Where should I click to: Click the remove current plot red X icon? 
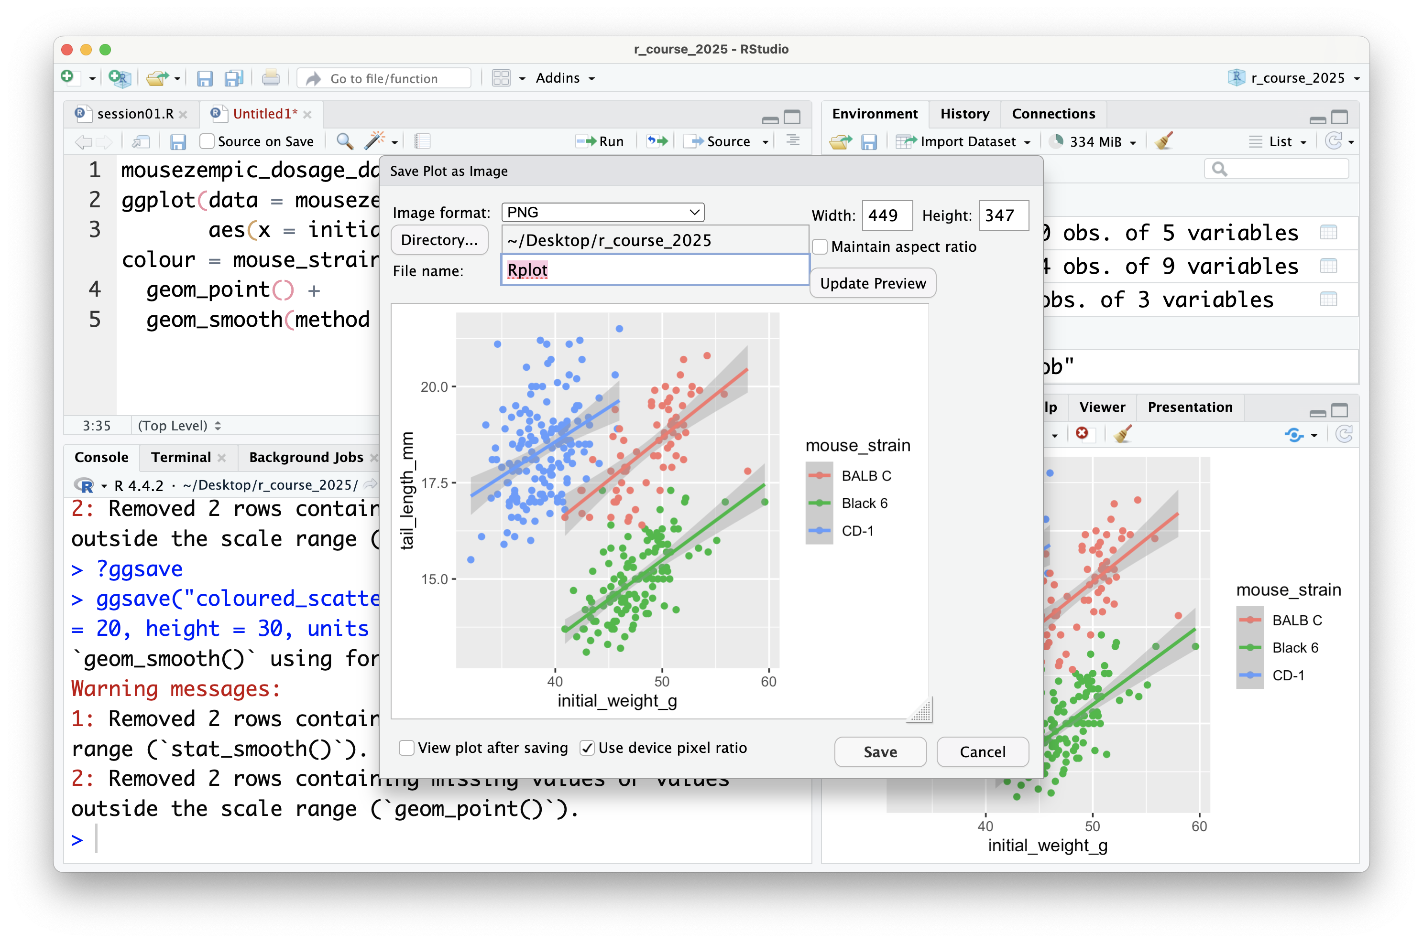(x=1082, y=434)
